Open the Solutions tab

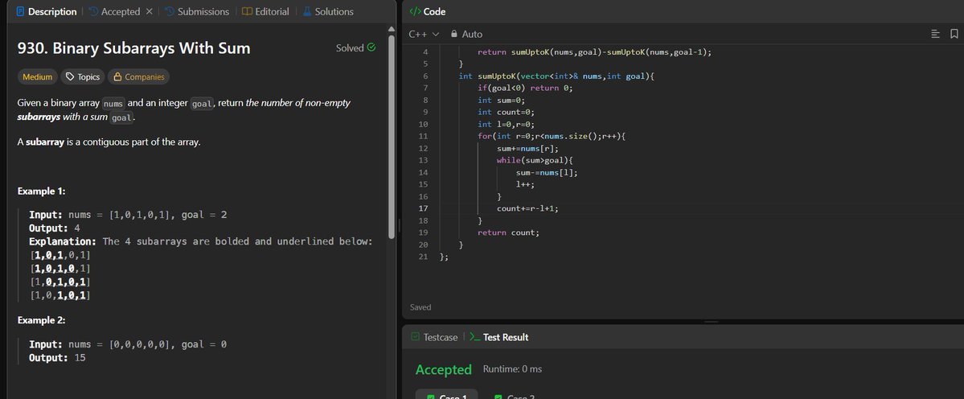pos(328,12)
